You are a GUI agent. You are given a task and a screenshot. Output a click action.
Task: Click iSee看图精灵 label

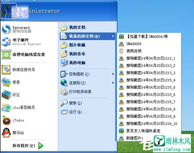[24, 108]
